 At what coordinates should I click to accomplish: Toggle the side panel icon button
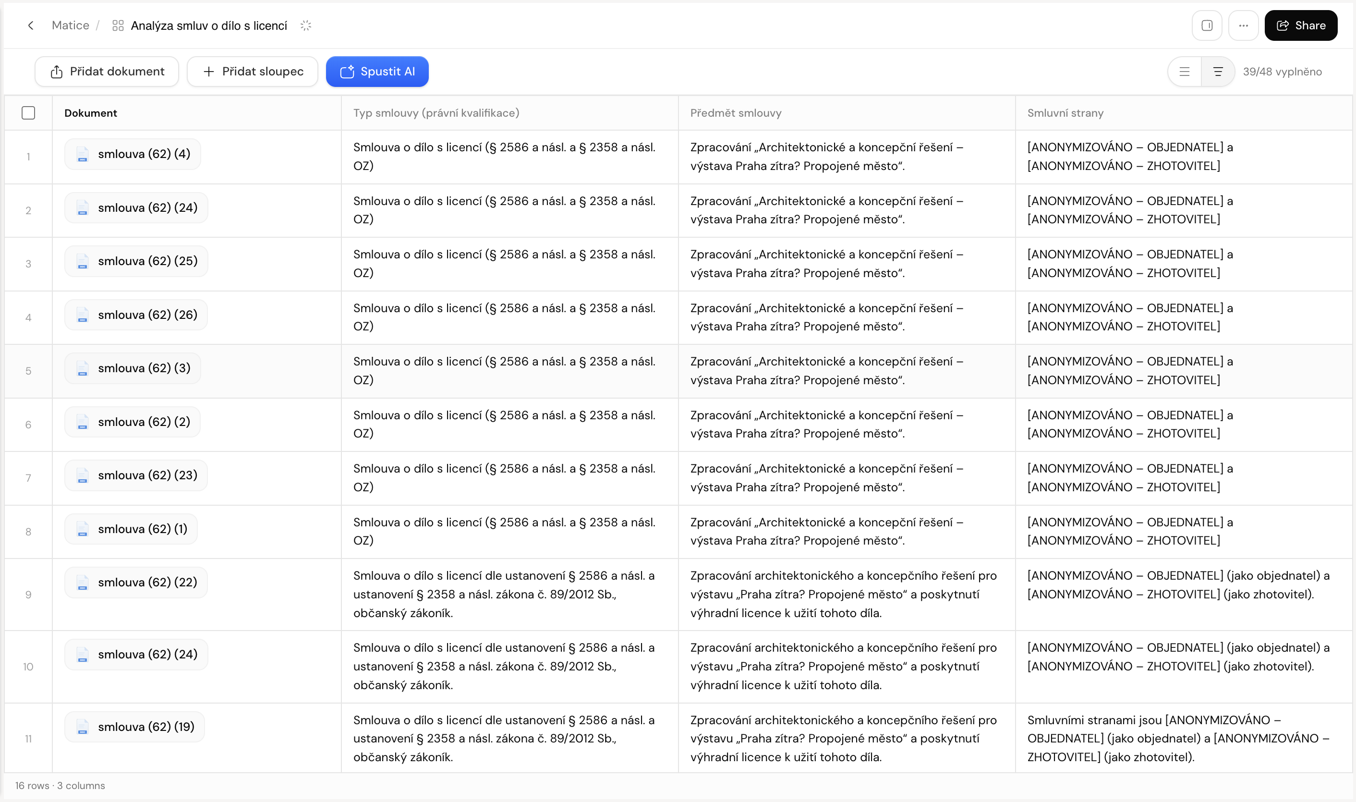pyautogui.click(x=1207, y=25)
